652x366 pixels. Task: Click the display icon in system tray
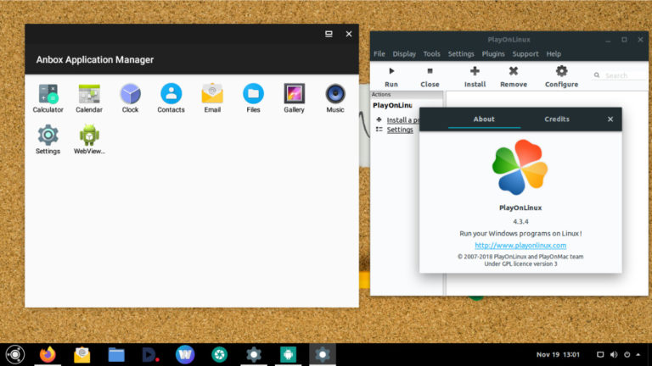coord(600,354)
